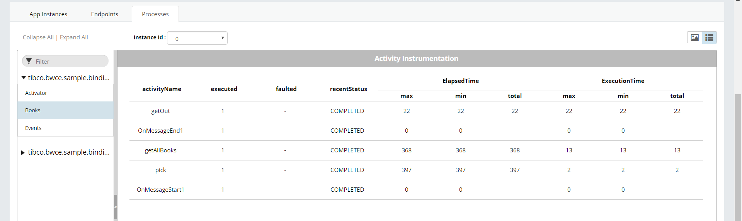Open the Instance Id dropdown
This screenshot has height=221, width=742.
197,38
